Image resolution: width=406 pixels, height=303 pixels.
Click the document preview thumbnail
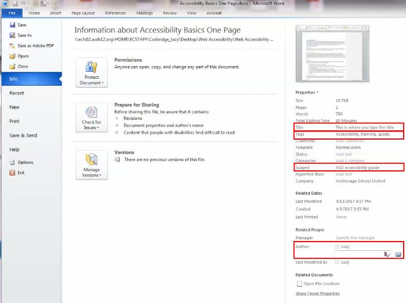coord(332,53)
